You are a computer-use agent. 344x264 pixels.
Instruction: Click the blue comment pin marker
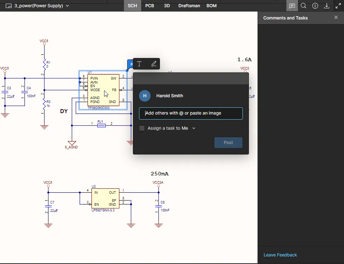[130, 64]
